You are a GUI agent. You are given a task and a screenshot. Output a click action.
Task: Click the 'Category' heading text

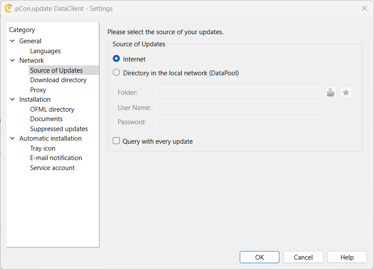pyautogui.click(x=22, y=30)
